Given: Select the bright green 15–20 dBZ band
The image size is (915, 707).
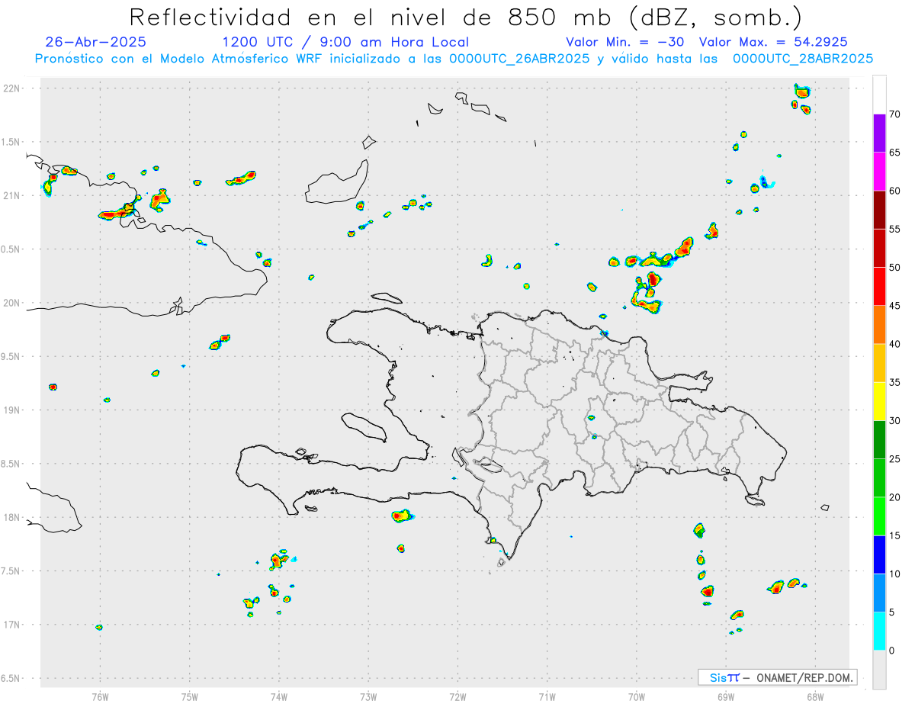Looking at the screenshot, I should tap(879, 516).
